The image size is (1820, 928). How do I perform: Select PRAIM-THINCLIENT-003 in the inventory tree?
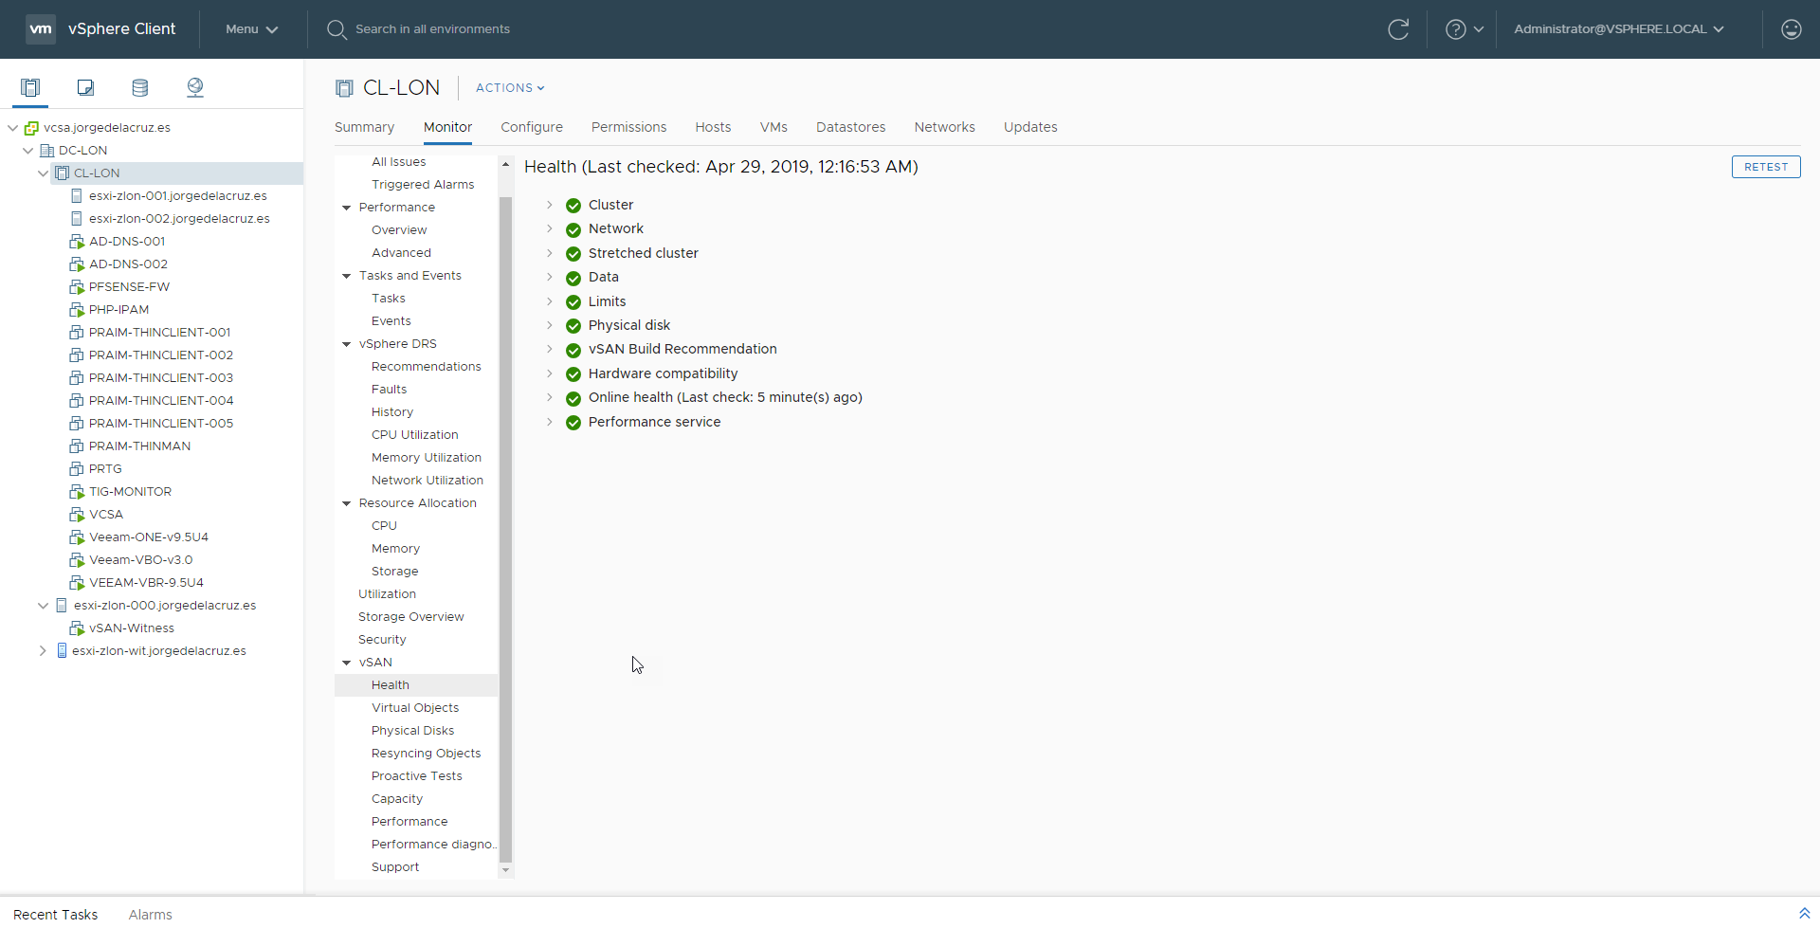pos(161,378)
